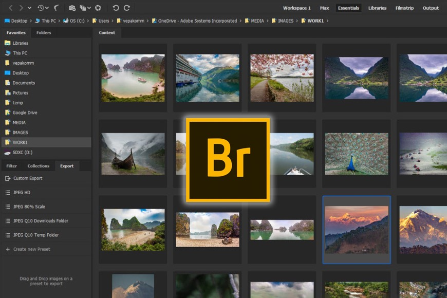Screen dimensions: 447x298
Task: Click the Go back navigation arrow
Action: (11, 8)
